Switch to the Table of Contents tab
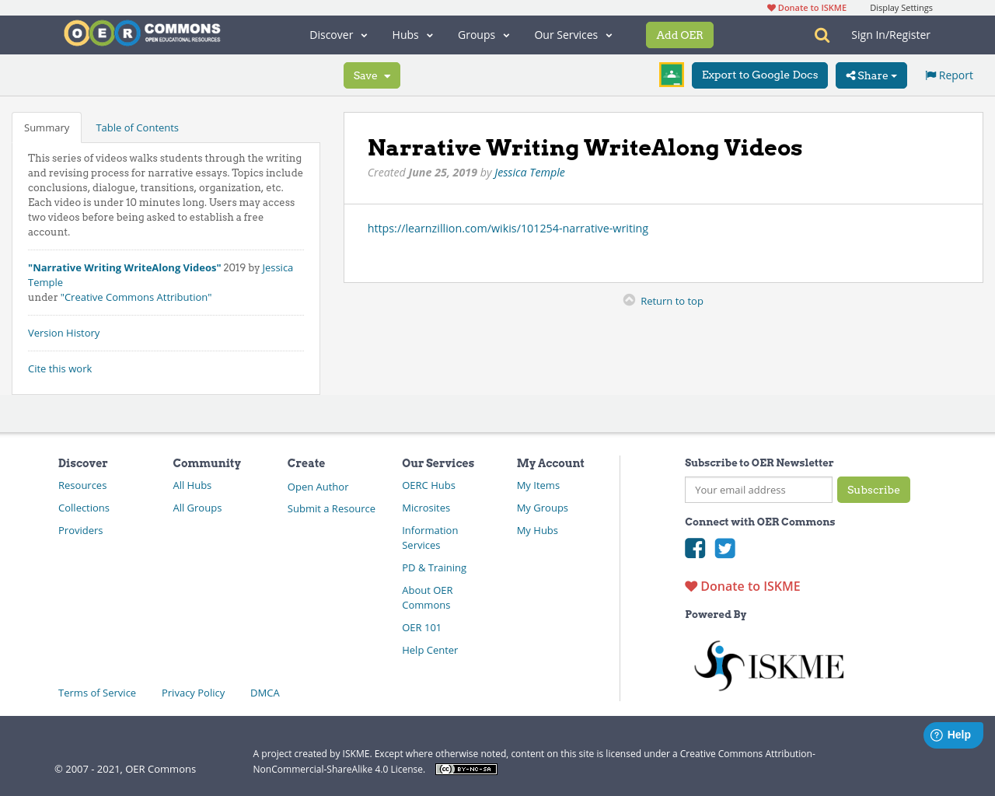 [137, 127]
